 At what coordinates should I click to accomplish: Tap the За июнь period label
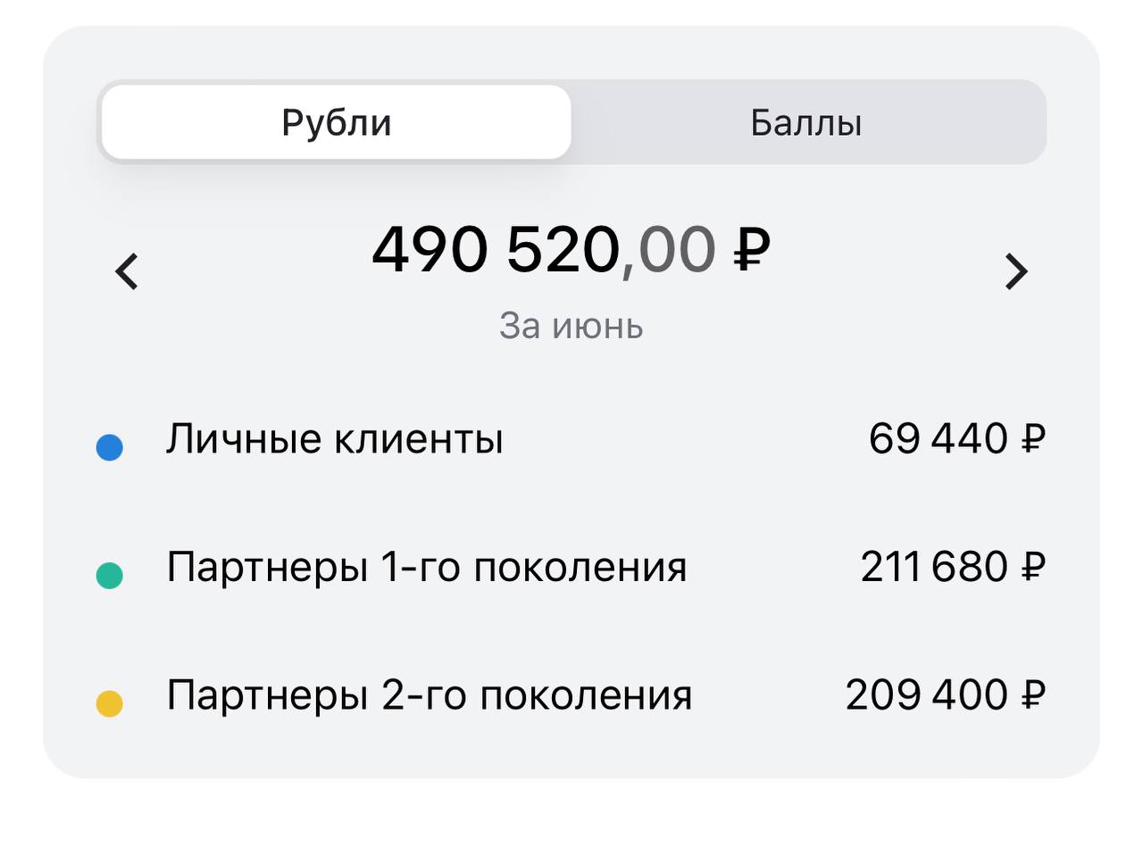pos(571,326)
